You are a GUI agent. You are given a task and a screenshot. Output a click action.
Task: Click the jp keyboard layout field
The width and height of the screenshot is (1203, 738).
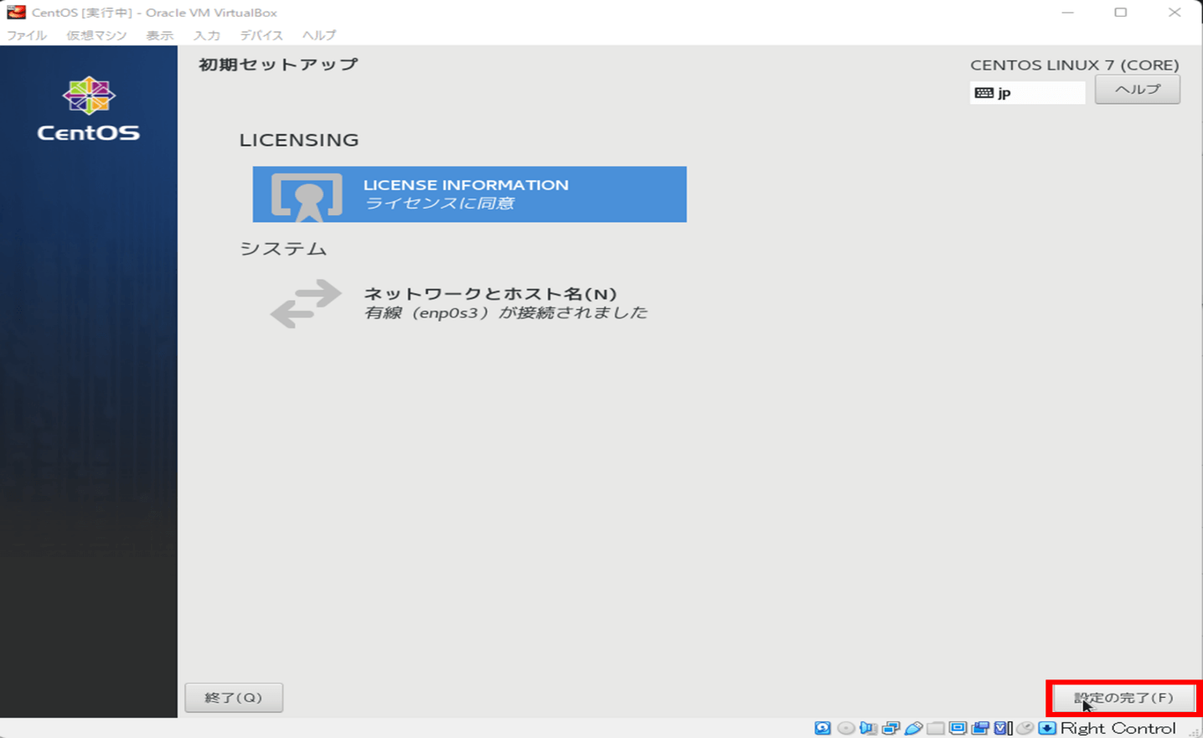coord(1028,93)
